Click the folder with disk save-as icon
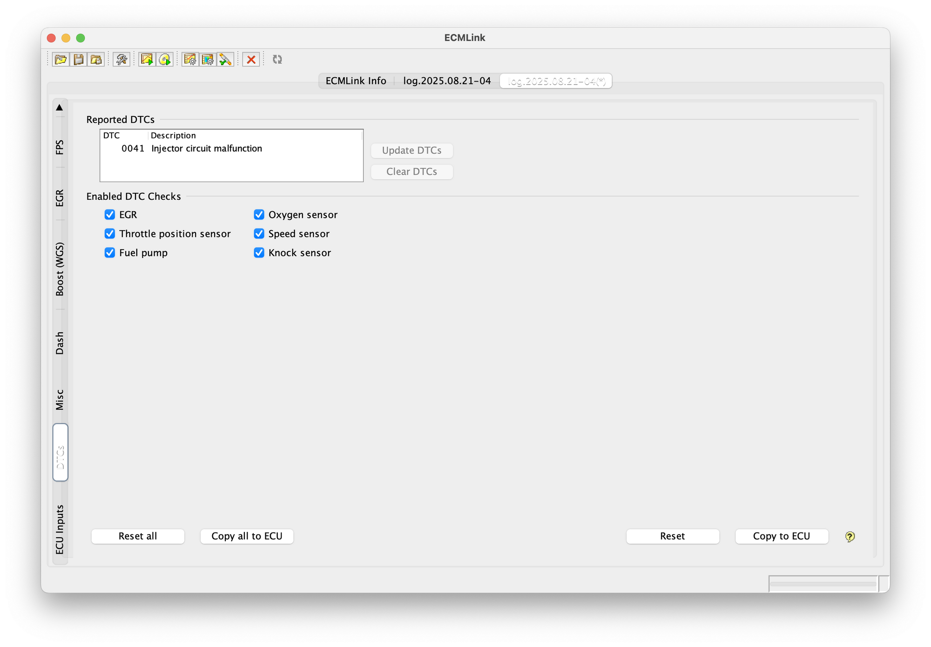Screen dimensions: 931x647 [96, 60]
